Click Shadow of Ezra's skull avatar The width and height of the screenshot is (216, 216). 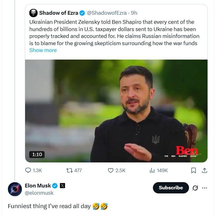(33, 13)
